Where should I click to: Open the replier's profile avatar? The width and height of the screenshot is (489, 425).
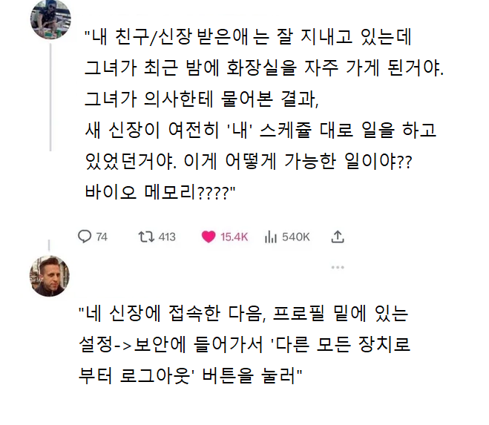click(50, 276)
